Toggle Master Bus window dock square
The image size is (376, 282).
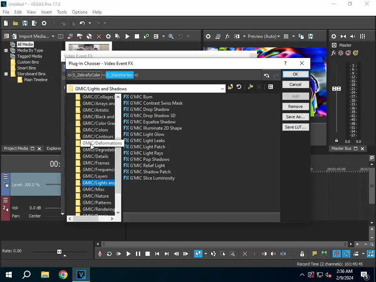[x=355, y=149]
